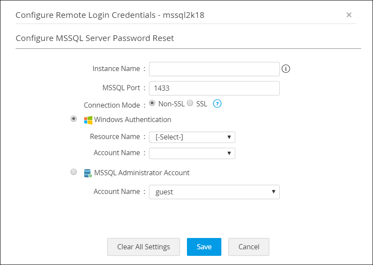Viewport: 373px width, 265px height.
Task: Click the MSSQL database icon
Action: (88, 173)
